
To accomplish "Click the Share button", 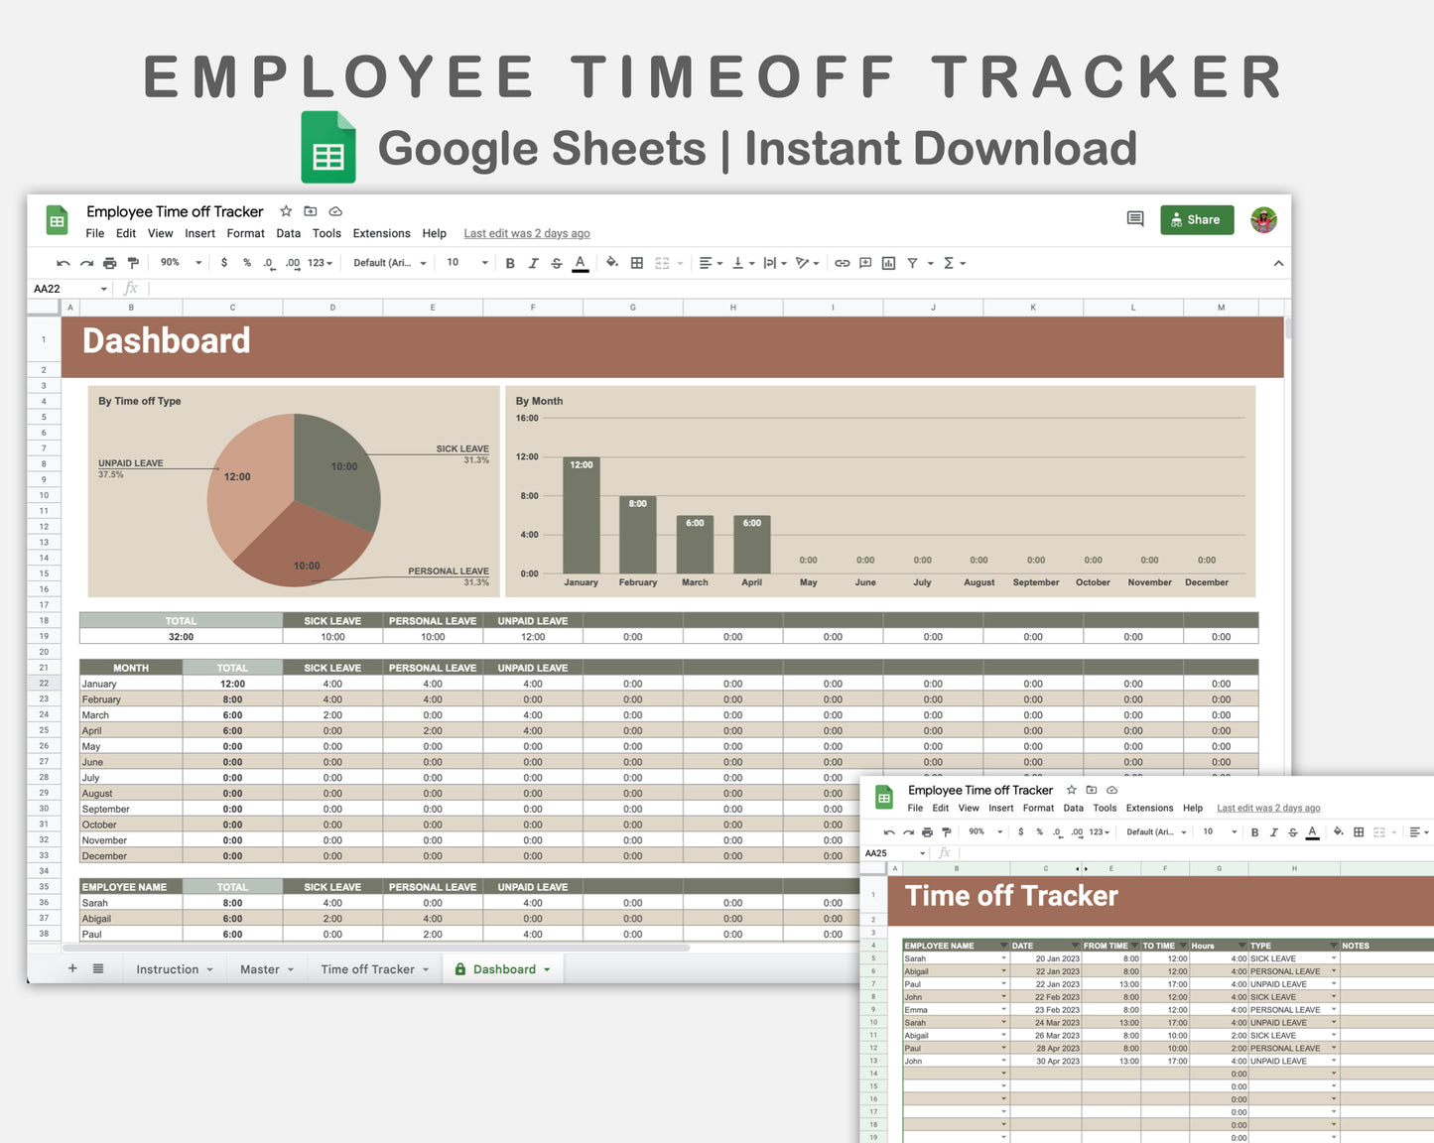I will point(1196,219).
